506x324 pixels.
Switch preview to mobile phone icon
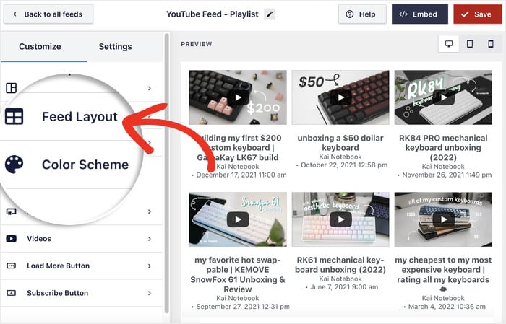point(491,44)
